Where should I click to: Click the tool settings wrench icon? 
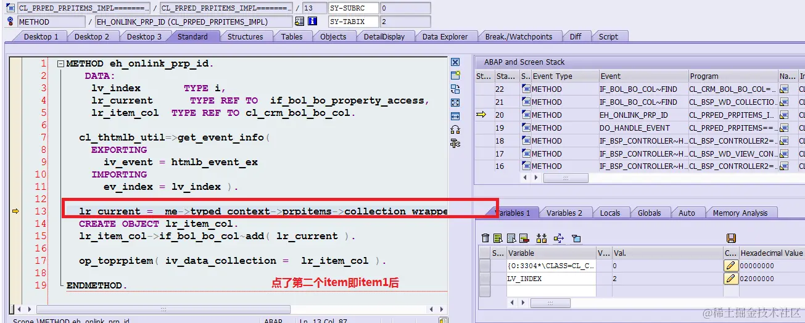tap(455, 143)
